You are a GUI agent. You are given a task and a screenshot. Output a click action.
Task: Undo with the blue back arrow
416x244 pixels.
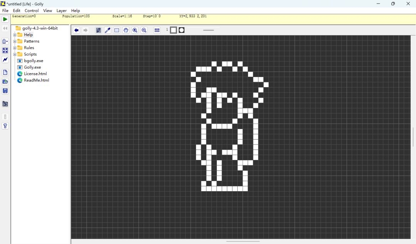point(76,30)
